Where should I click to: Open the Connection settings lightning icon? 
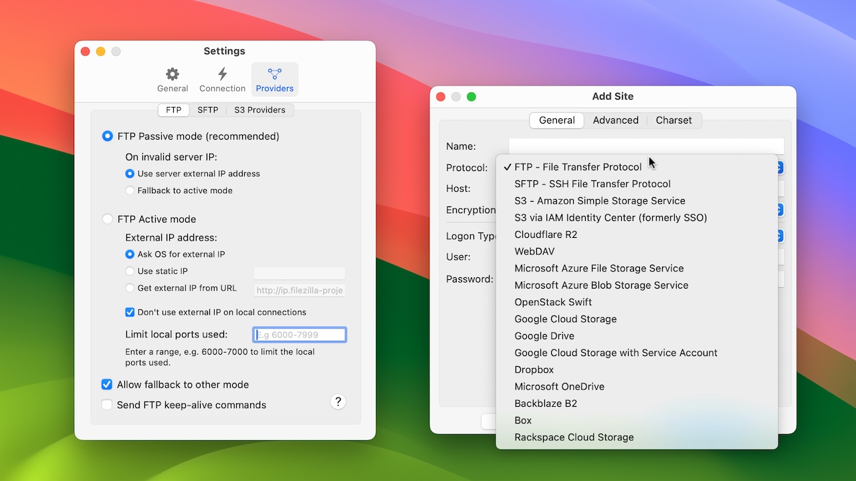222,79
